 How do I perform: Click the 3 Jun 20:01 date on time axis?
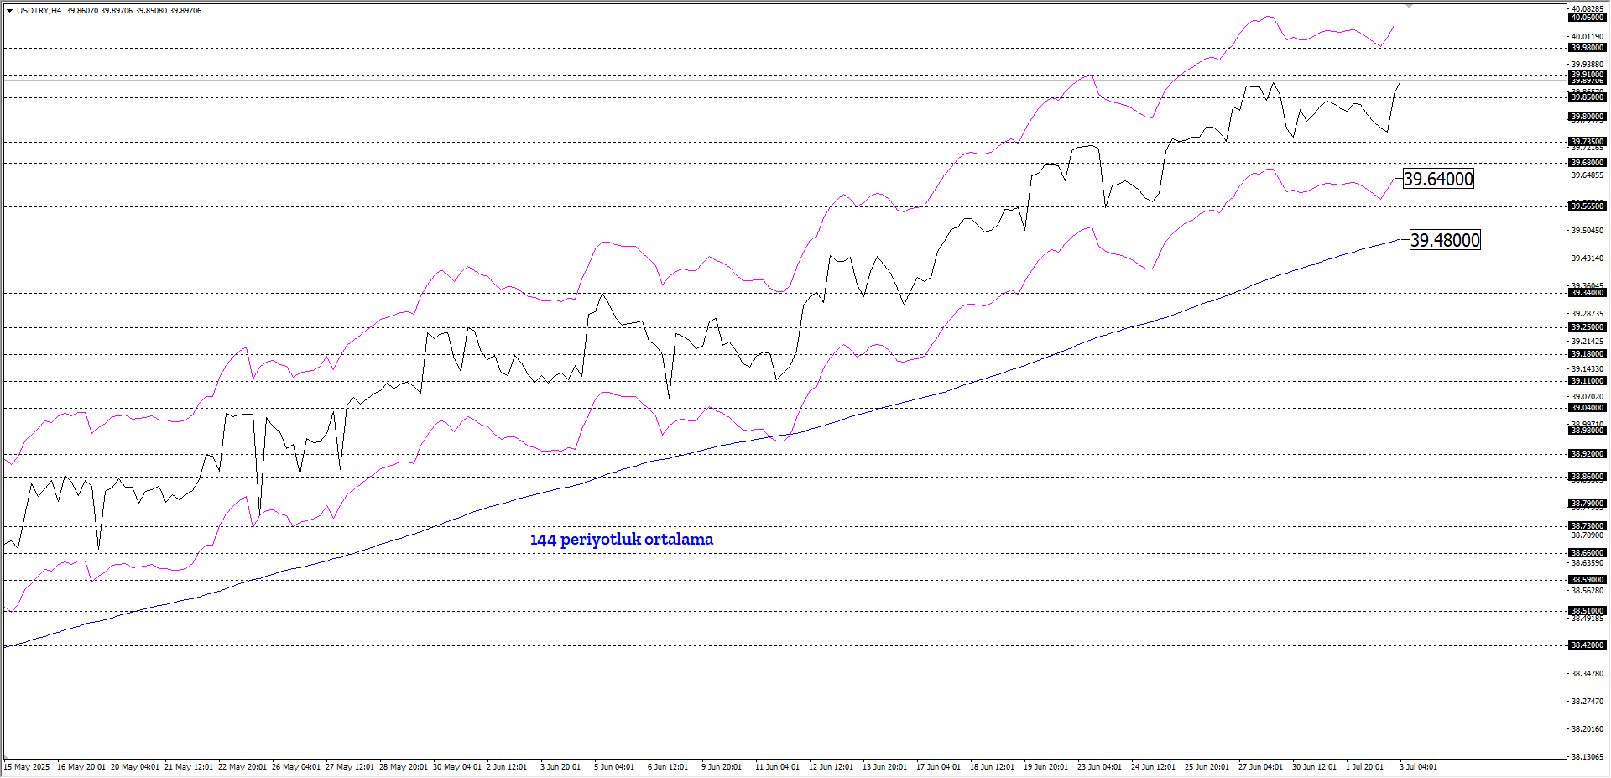(x=560, y=767)
